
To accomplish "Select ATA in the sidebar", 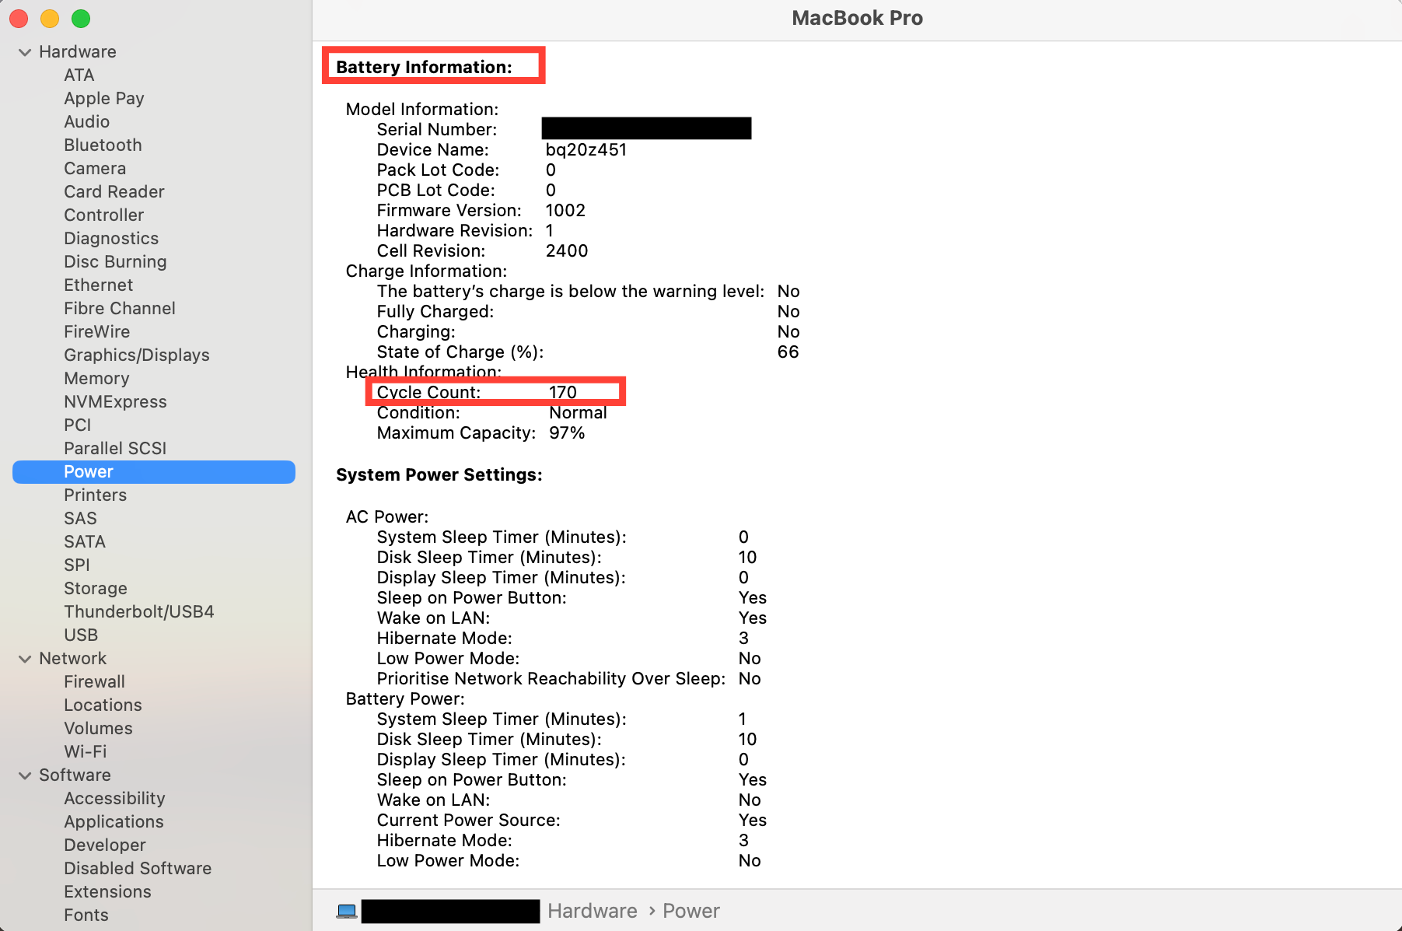I will (79, 75).
